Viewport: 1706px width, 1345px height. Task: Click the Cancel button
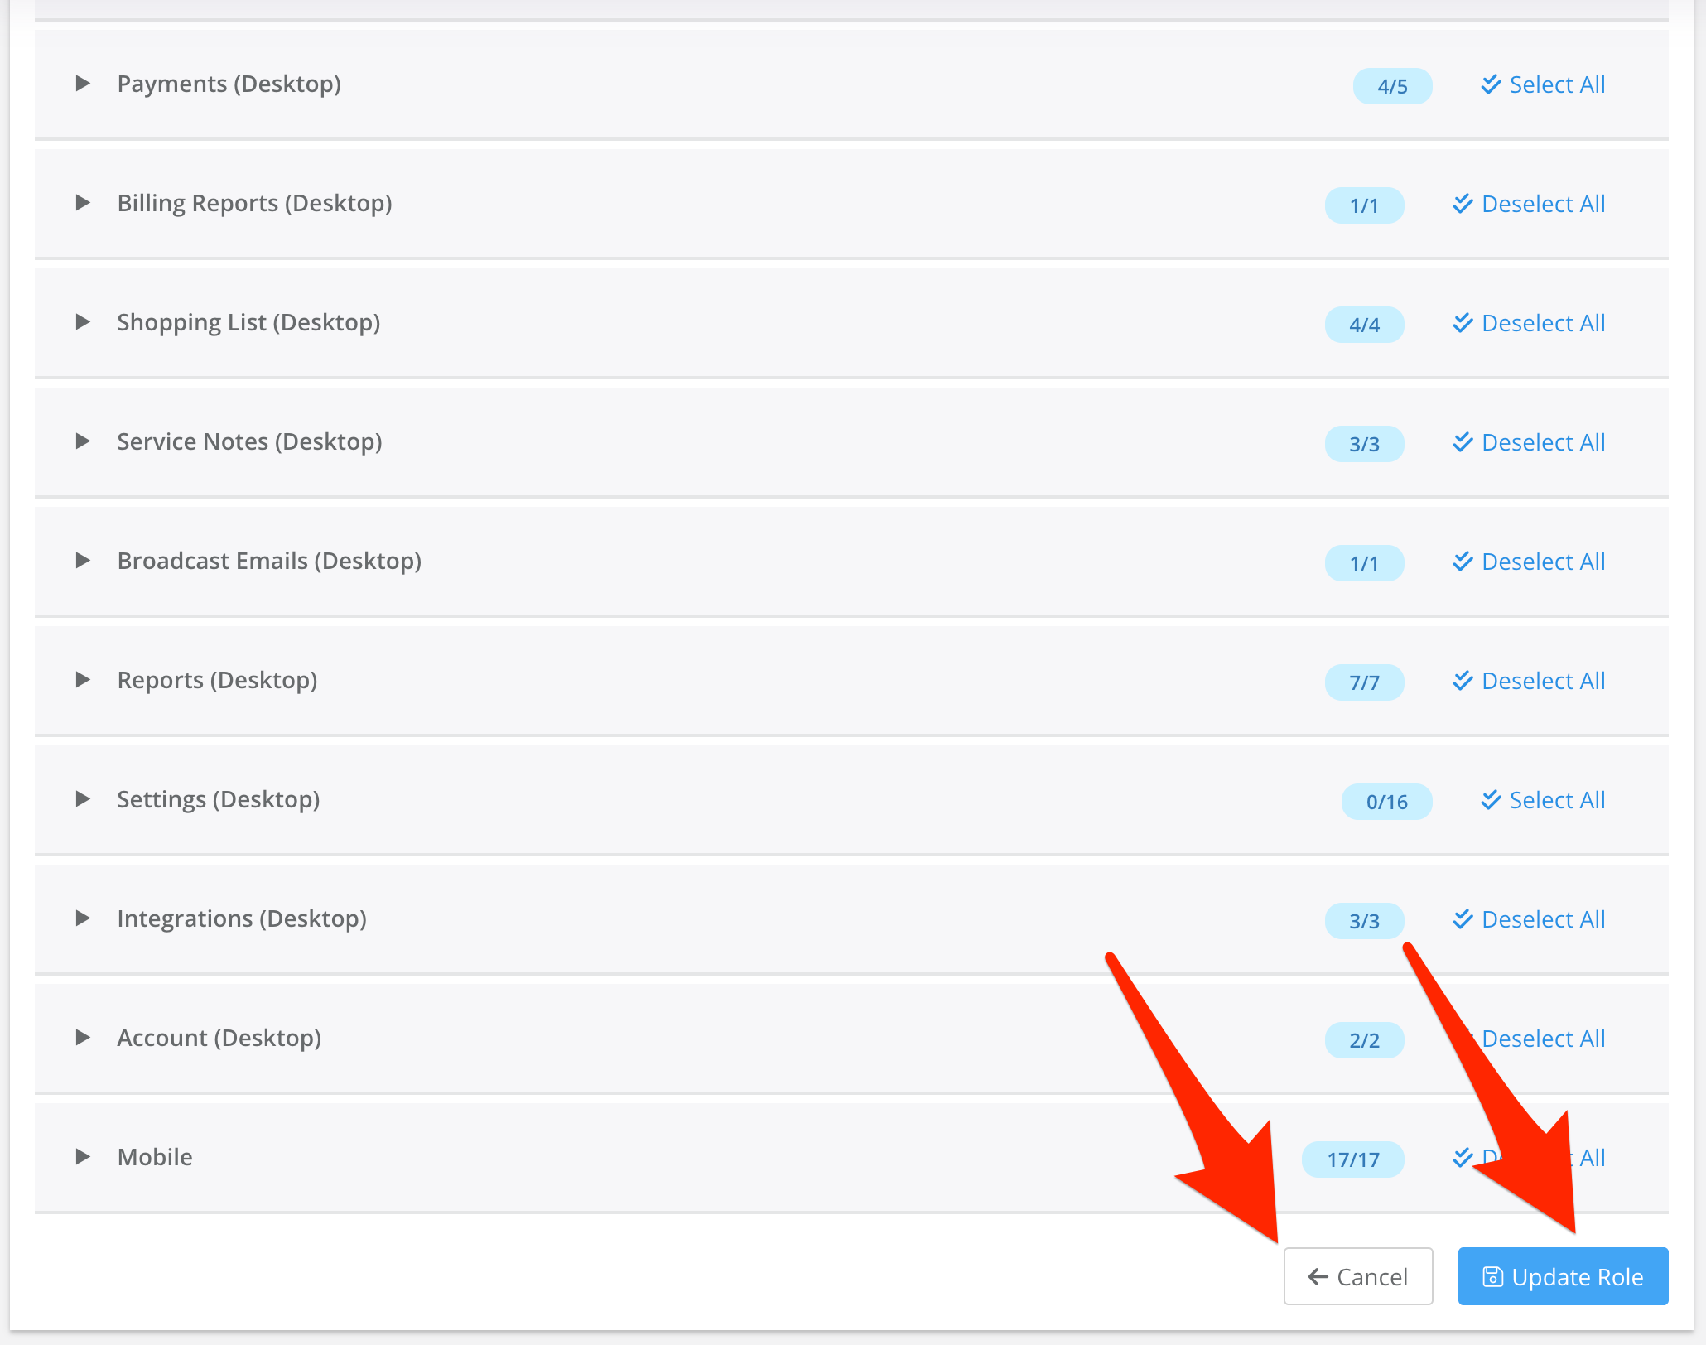click(x=1358, y=1276)
